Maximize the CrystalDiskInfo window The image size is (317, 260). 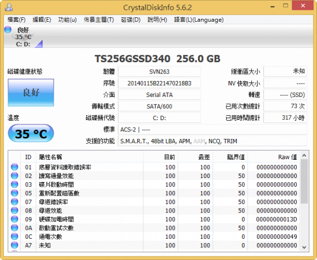click(x=285, y=6)
